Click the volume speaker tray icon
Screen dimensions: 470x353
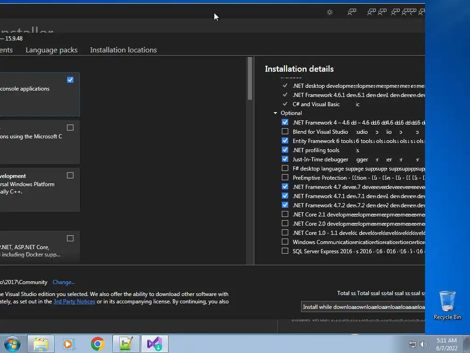(424, 344)
